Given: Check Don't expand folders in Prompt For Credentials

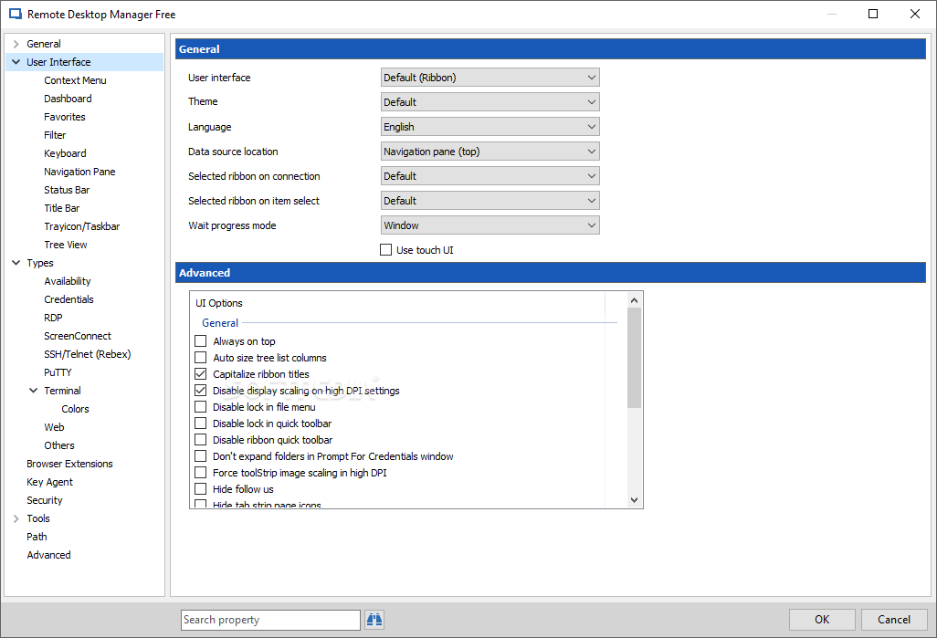Looking at the screenshot, I should 201,456.
